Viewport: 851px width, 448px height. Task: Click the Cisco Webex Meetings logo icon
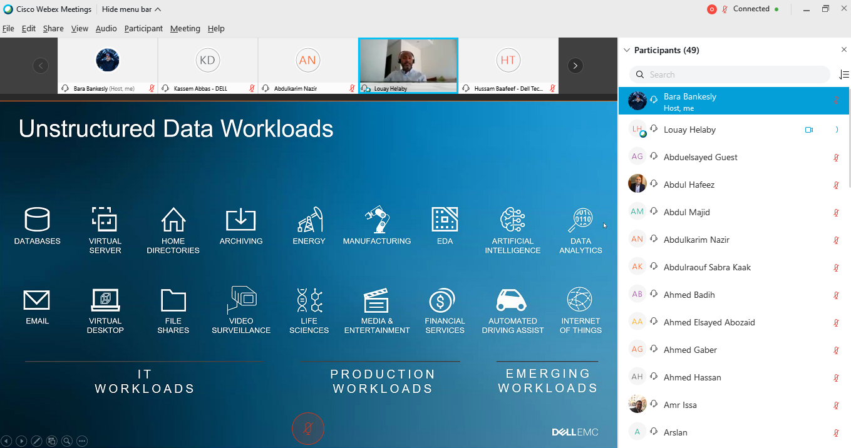(x=7, y=9)
